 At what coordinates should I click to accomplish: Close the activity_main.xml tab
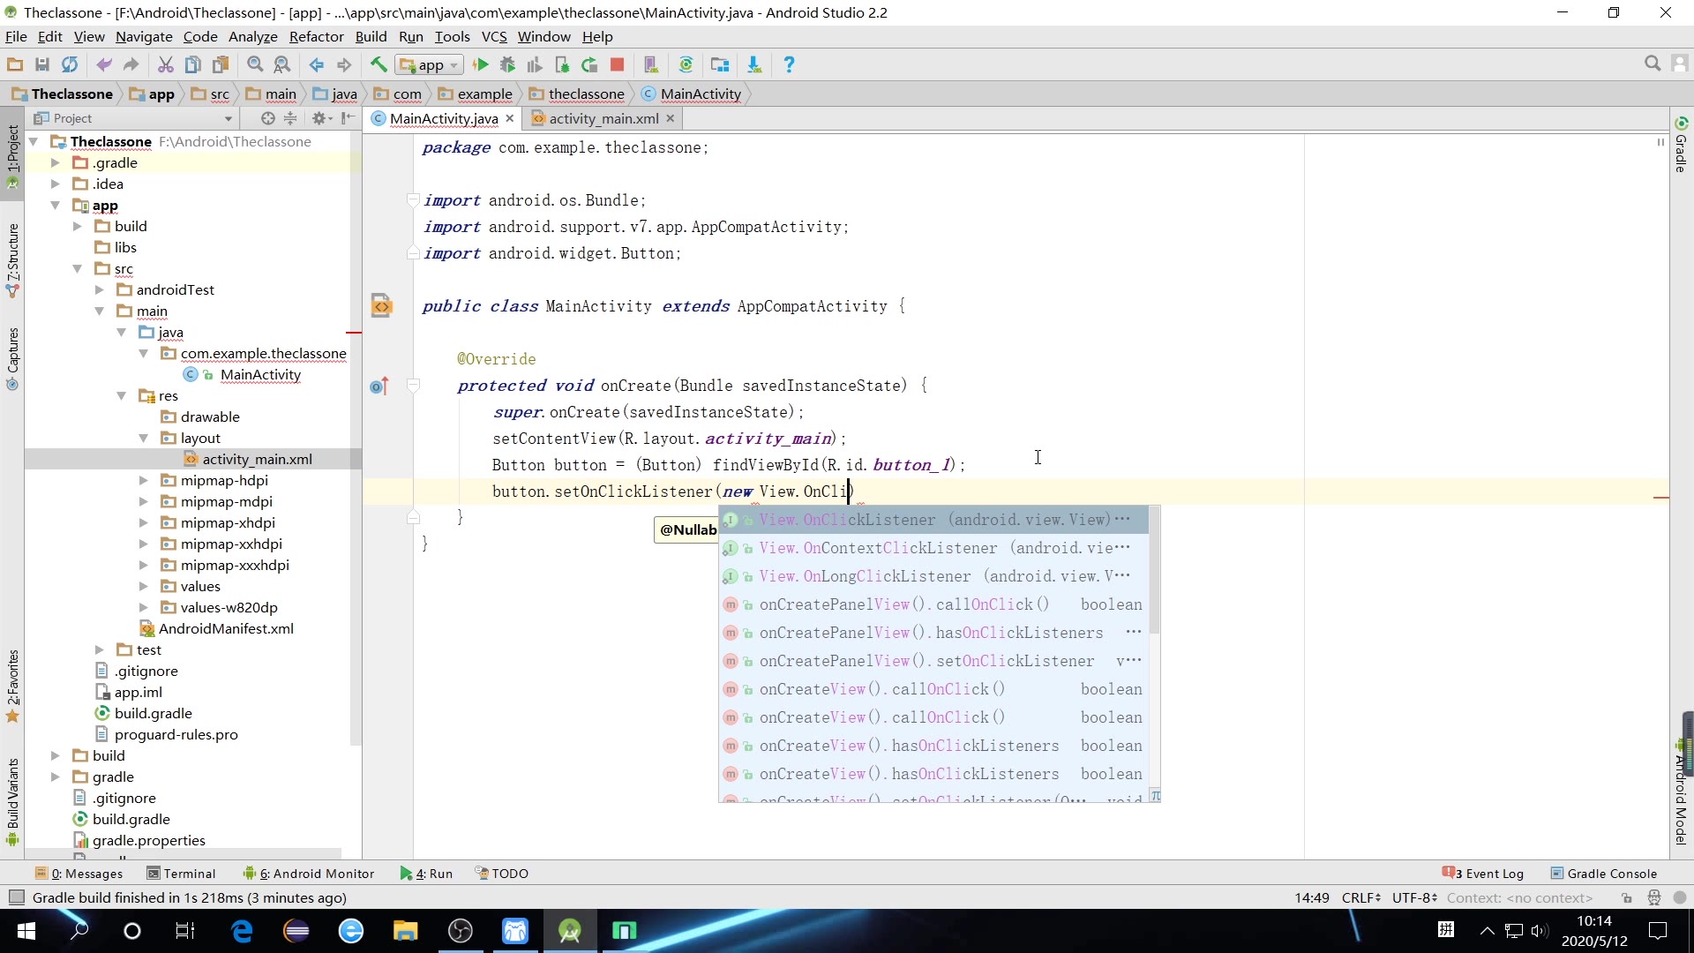(x=670, y=118)
